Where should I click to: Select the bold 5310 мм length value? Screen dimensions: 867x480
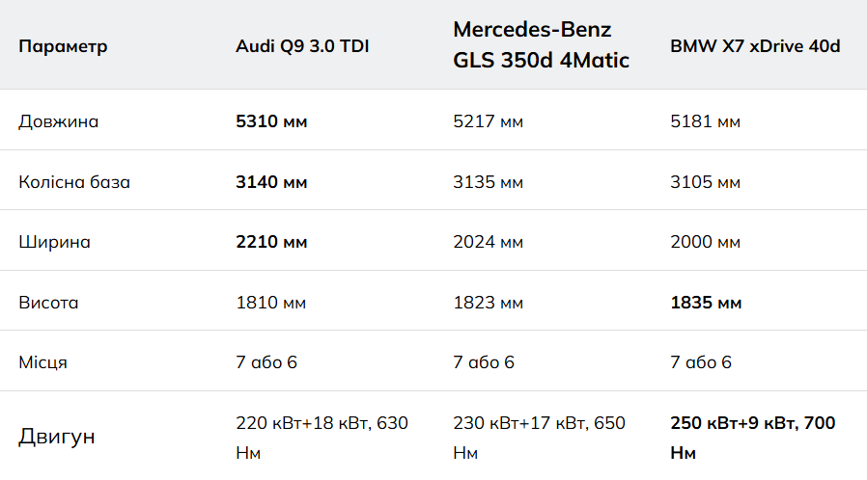[x=271, y=121]
